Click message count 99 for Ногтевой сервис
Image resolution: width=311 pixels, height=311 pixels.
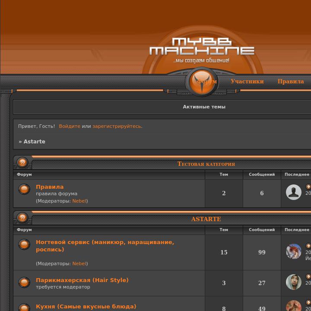click(x=262, y=252)
